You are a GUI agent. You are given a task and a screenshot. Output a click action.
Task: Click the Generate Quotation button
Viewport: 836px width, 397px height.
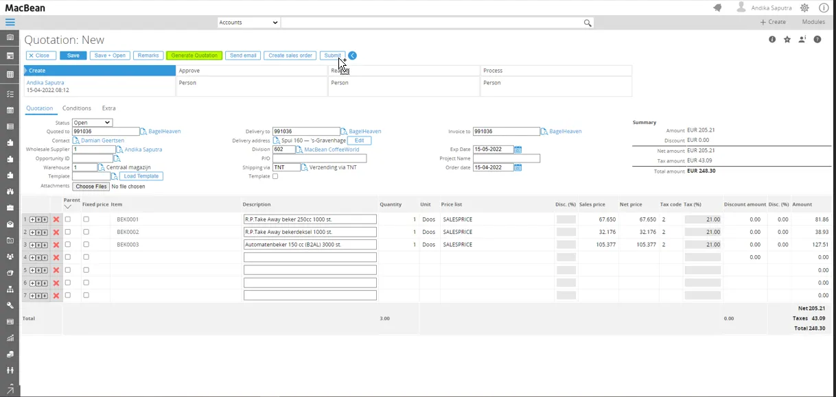[194, 56]
